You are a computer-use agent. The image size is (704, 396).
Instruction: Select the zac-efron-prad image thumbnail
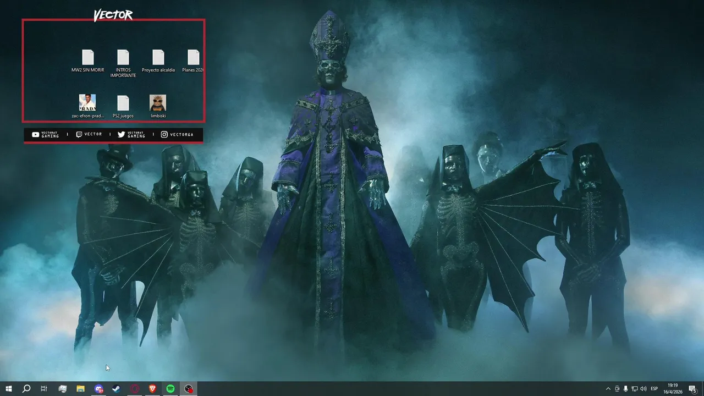click(87, 103)
